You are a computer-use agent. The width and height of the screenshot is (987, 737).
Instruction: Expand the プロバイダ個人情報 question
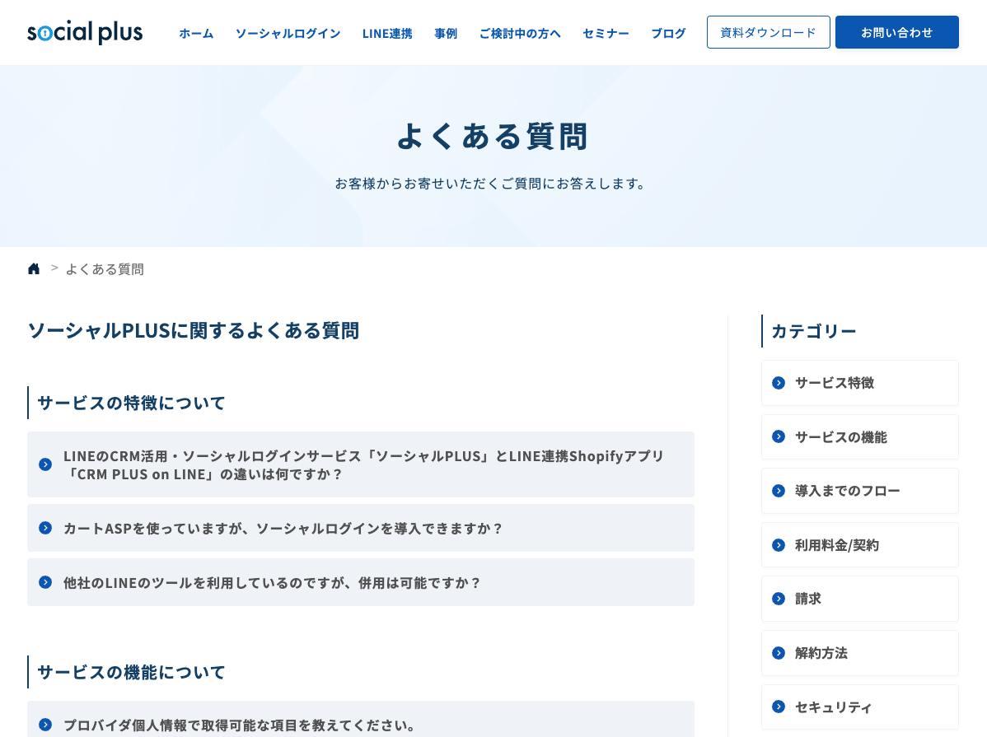(361, 725)
